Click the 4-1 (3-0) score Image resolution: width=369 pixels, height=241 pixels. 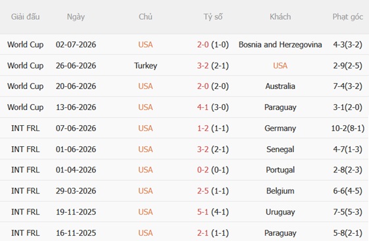pyautogui.click(x=213, y=107)
